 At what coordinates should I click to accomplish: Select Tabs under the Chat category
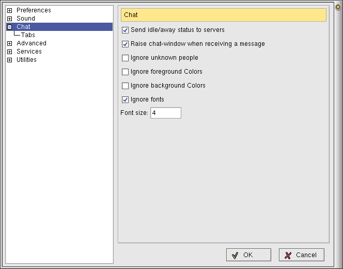tap(28, 35)
